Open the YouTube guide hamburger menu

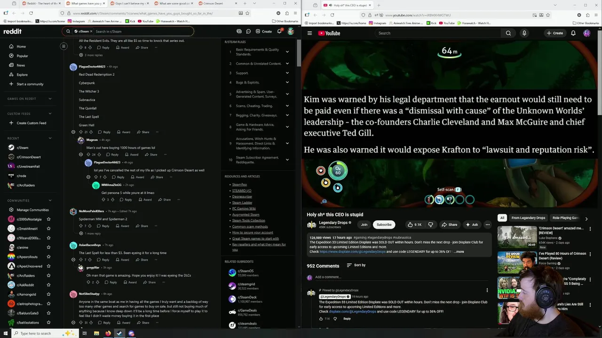(x=309, y=33)
